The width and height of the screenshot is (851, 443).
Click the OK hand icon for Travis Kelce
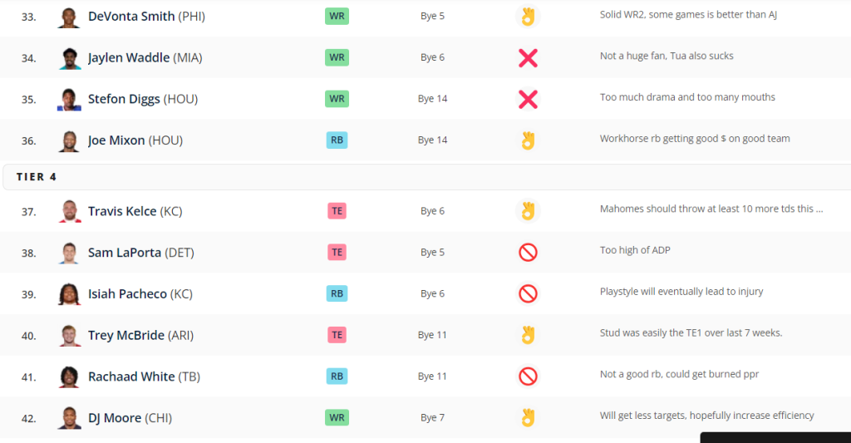(x=528, y=210)
